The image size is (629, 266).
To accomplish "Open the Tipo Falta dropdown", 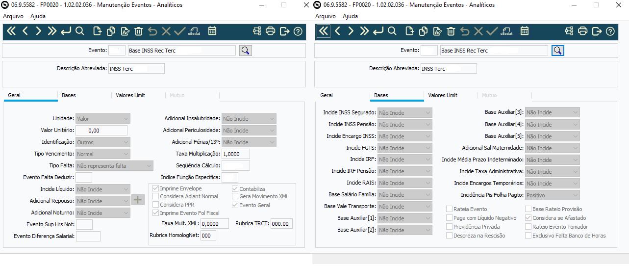I will [149, 166].
